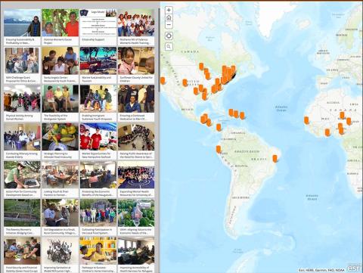Image resolution: width=363 pixels, height=273 pixels.
Task: Click the gallery panel scrollbar
Action: click(x=159, y=51)
